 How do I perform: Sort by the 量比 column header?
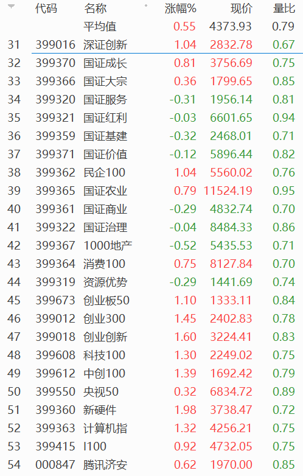pos(284,9)
